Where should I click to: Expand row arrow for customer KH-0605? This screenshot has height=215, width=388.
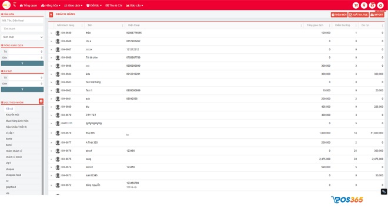click(x=51, y=66)
